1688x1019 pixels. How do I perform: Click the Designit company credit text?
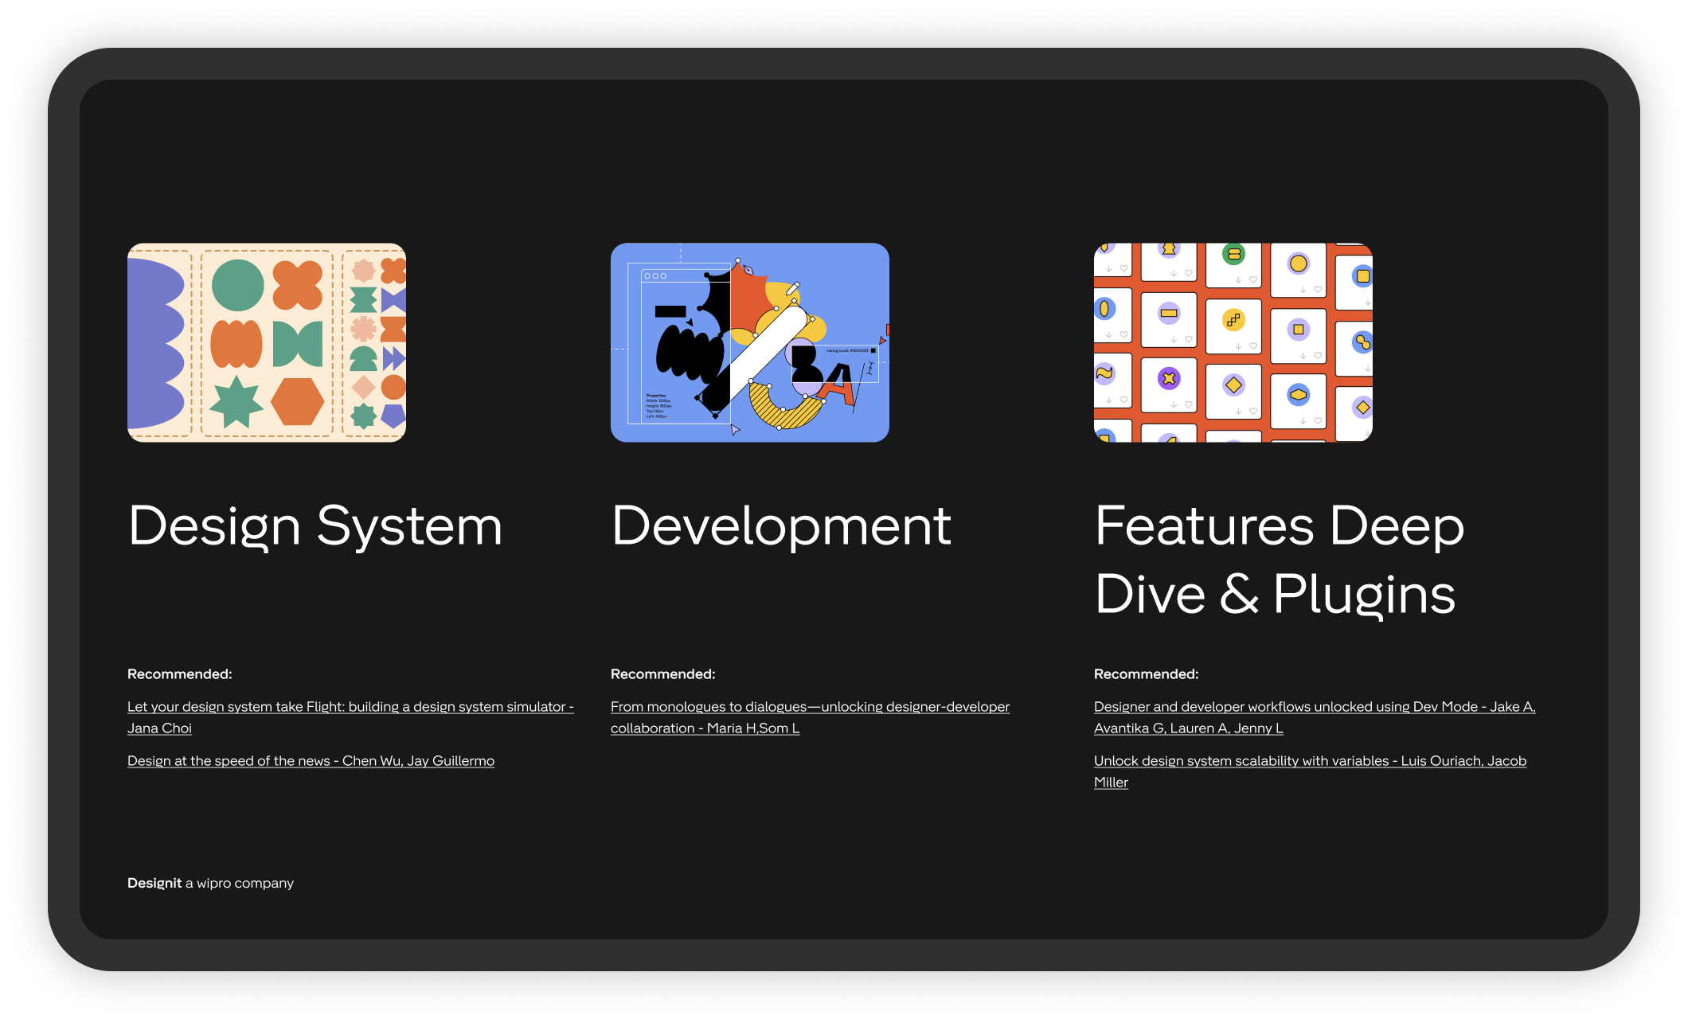point(211,883)
